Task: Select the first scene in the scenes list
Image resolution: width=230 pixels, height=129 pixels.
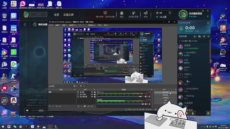Action: click(x=62, y=92)
